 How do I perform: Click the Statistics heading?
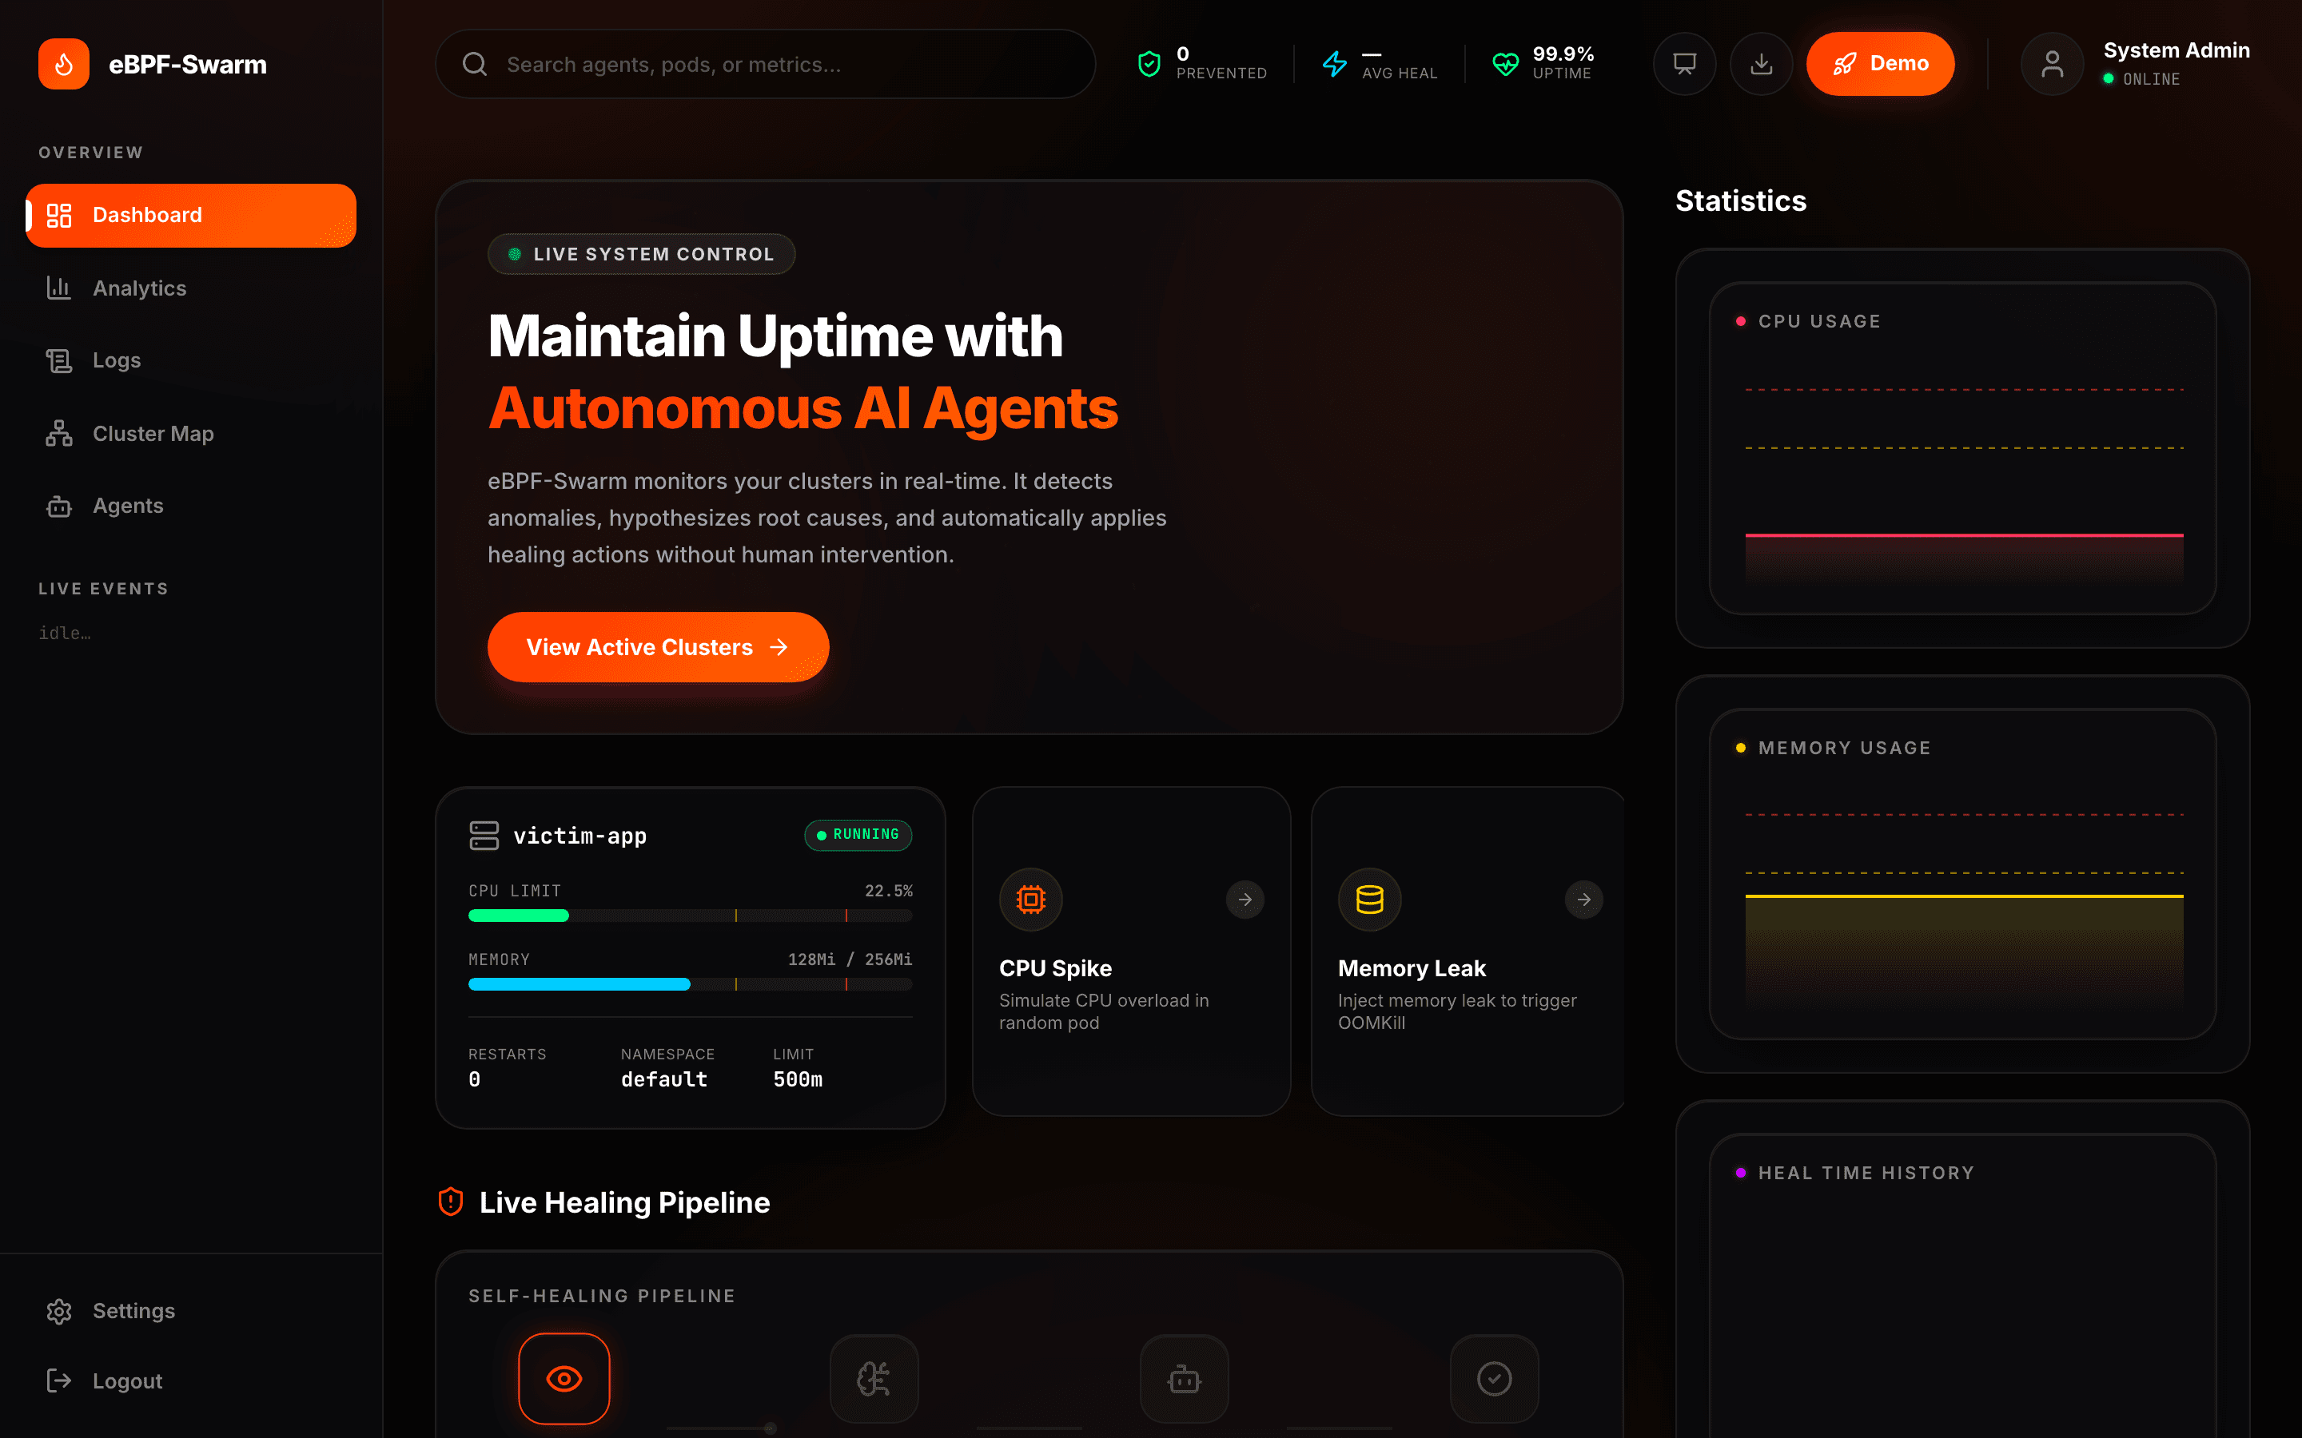(1741, 201)
